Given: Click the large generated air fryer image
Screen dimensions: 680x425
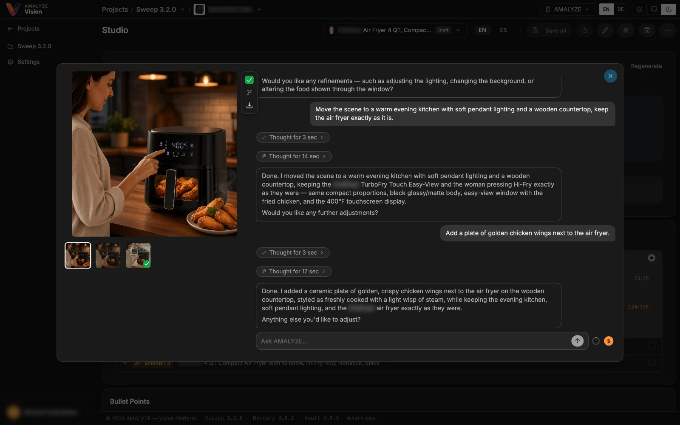Looking at the screenshot, I should click(155, 154).
